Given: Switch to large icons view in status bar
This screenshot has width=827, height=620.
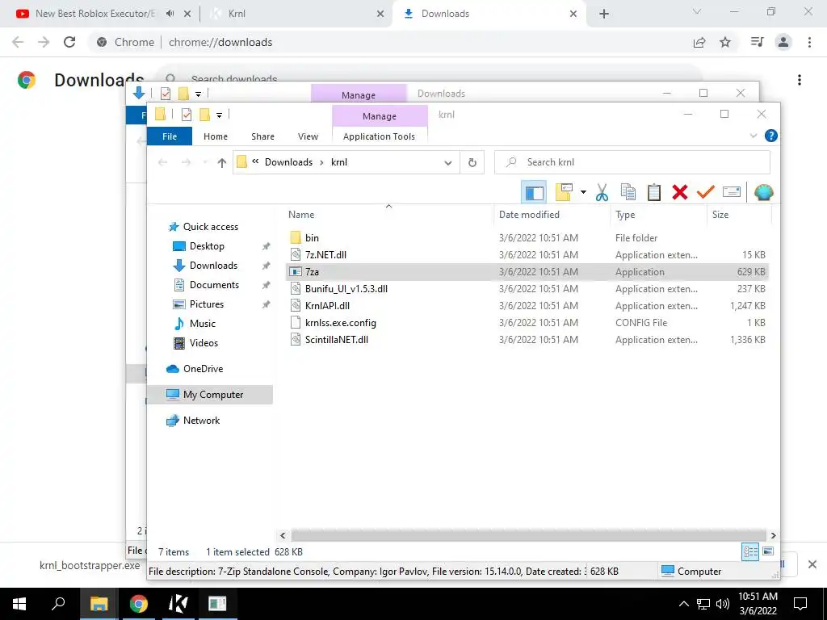Looking at the screenshot, I should (x=768, y=551).
